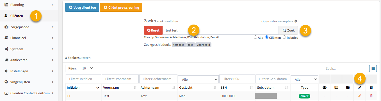The width and height of the screenshot is (381, 101).
Task: Click orange edit pencil for Test Test row
Action: click(359, 96)
